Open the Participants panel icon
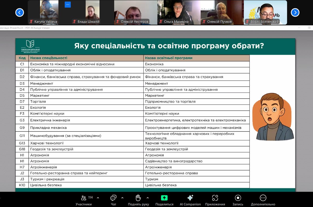The image size is (313, 207). [84, 198]
